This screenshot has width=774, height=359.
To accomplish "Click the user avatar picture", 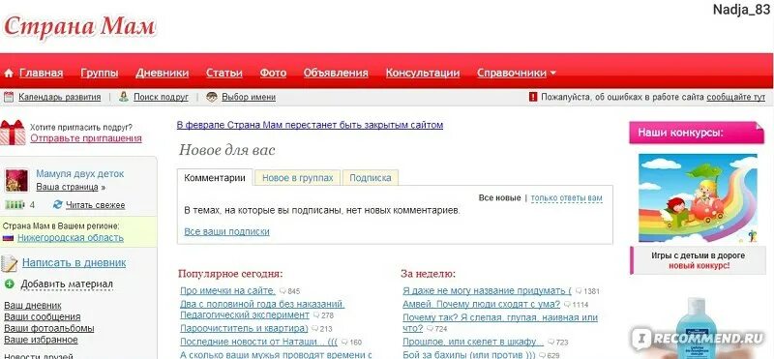I will click(16, 180).
